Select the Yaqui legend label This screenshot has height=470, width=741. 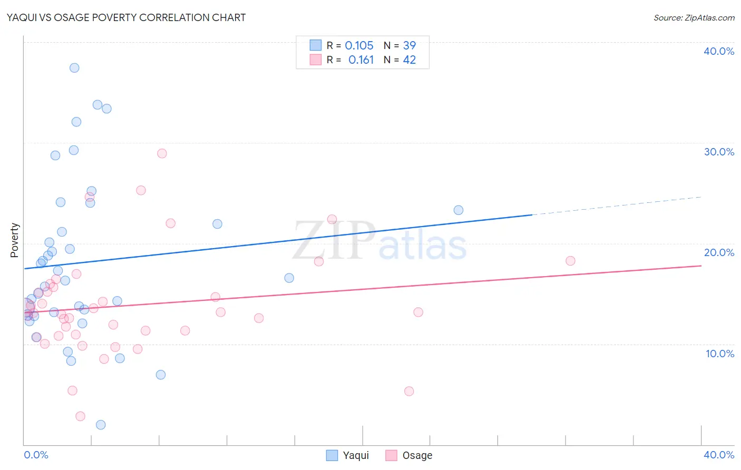pos(356,455)
